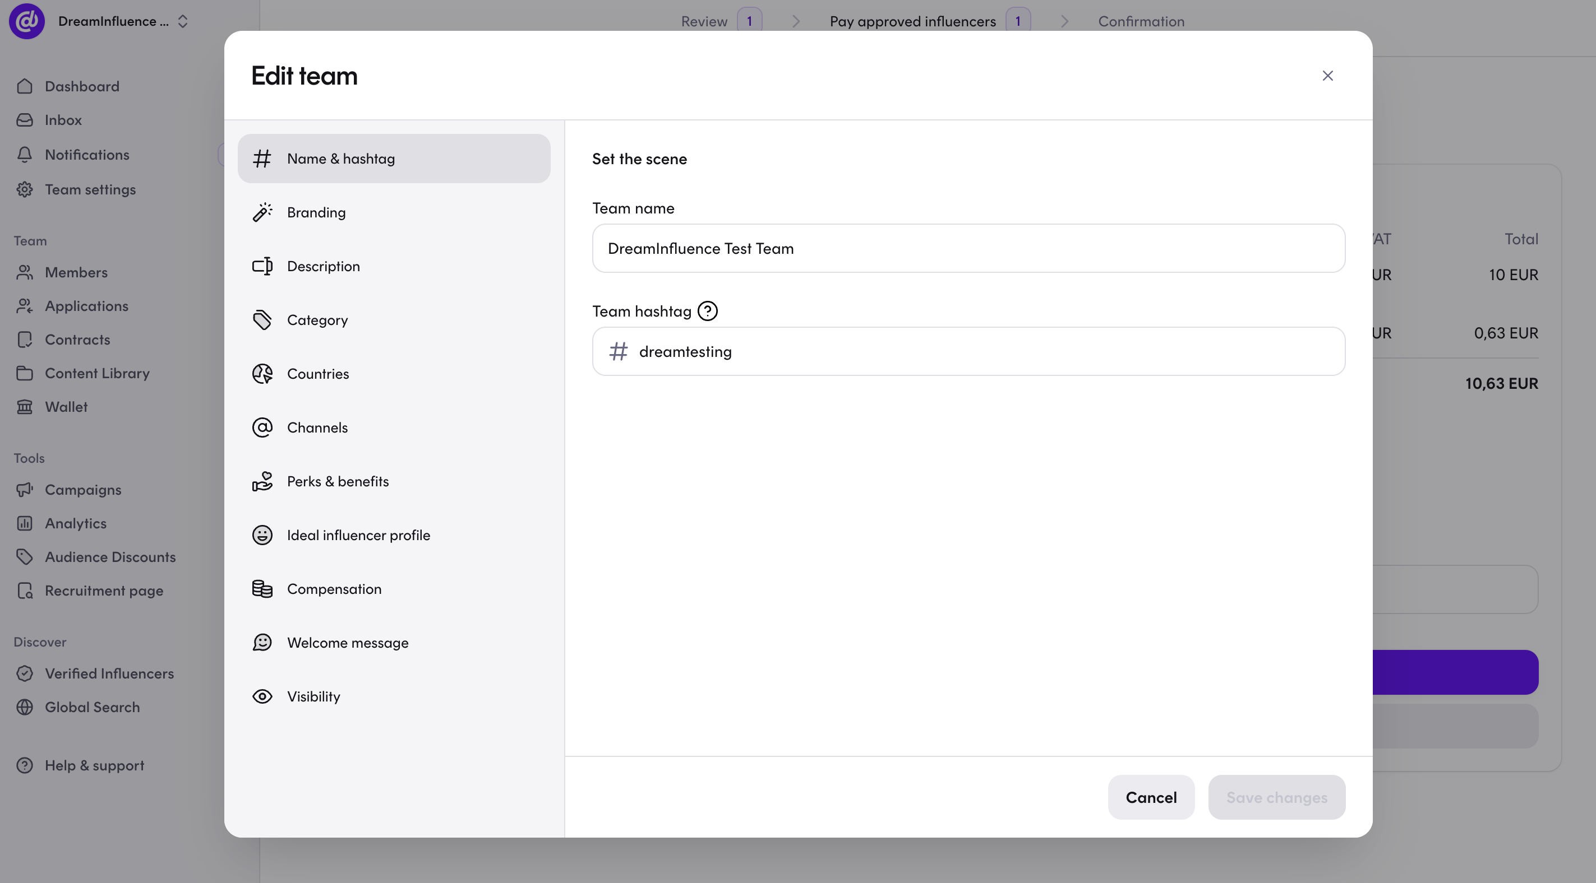Screen dimensions: 1596x883
Task: Click the Category tag icon in dialog
Action: click(262, 320)
